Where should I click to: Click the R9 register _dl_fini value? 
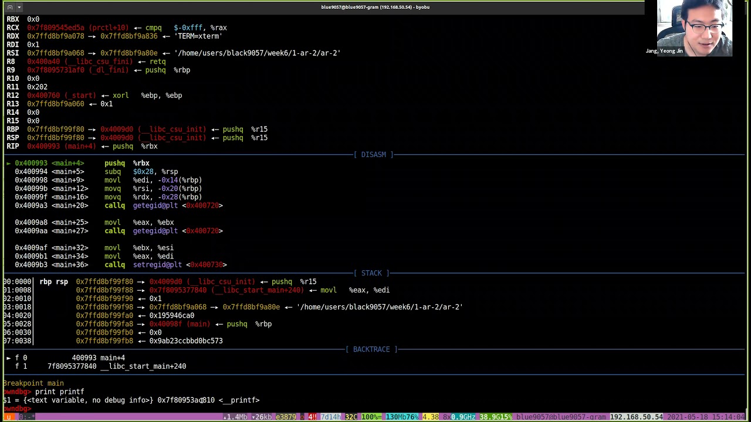point(77,70)
